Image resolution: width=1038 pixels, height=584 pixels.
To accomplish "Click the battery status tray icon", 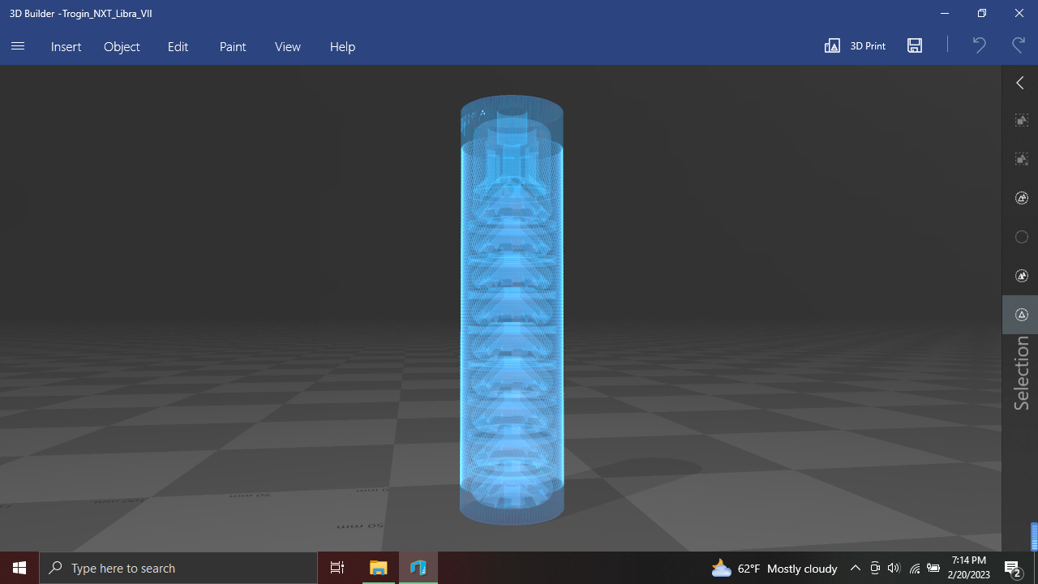I will click(x=933, y=568).
